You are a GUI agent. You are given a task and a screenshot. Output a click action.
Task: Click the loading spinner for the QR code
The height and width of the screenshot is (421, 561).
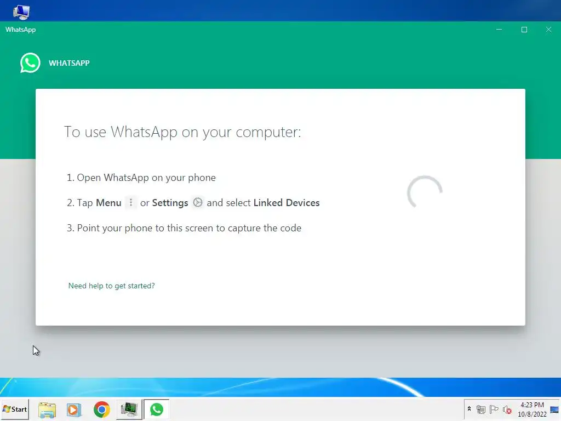click(x=425, y=192)
